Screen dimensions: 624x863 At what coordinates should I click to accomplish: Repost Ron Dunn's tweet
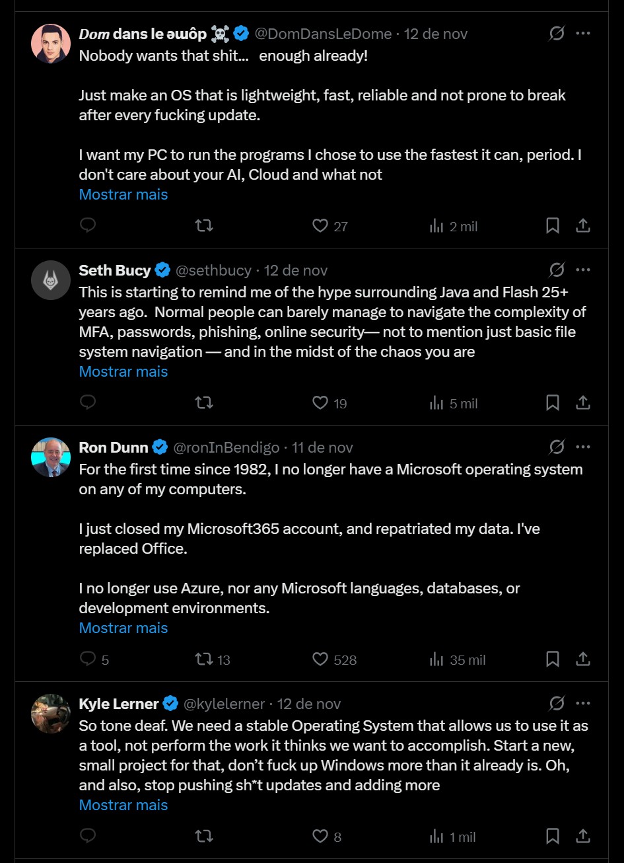[x=204, y=659]
